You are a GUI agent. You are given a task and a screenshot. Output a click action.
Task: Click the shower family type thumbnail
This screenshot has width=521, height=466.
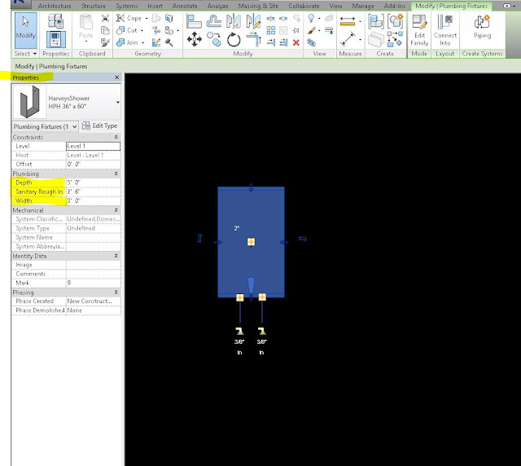29,102
